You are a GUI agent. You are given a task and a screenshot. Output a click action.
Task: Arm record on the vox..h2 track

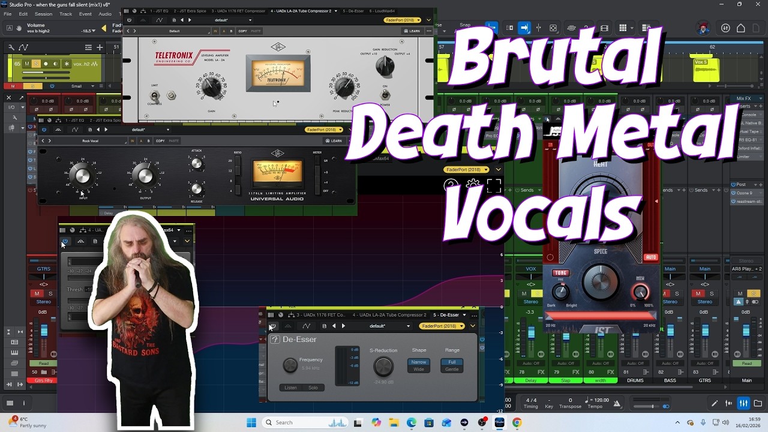click(x=46, y=64)
